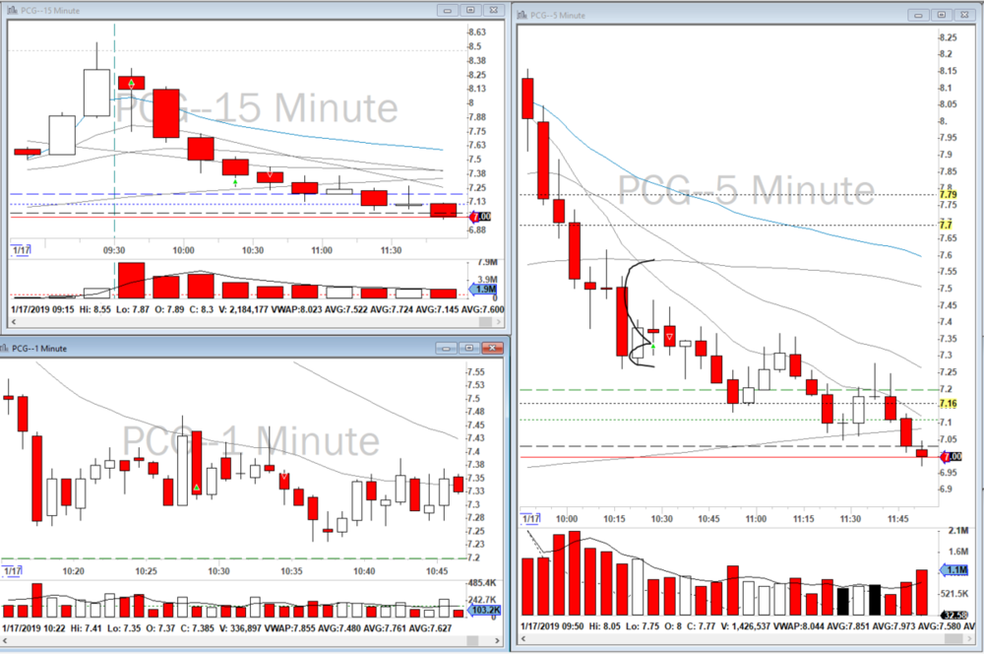Click the green up-arrow marker on the 5 Minute chart
This screenshot has height=654, width=984.
pyautogui.click(x=653, y=349)
